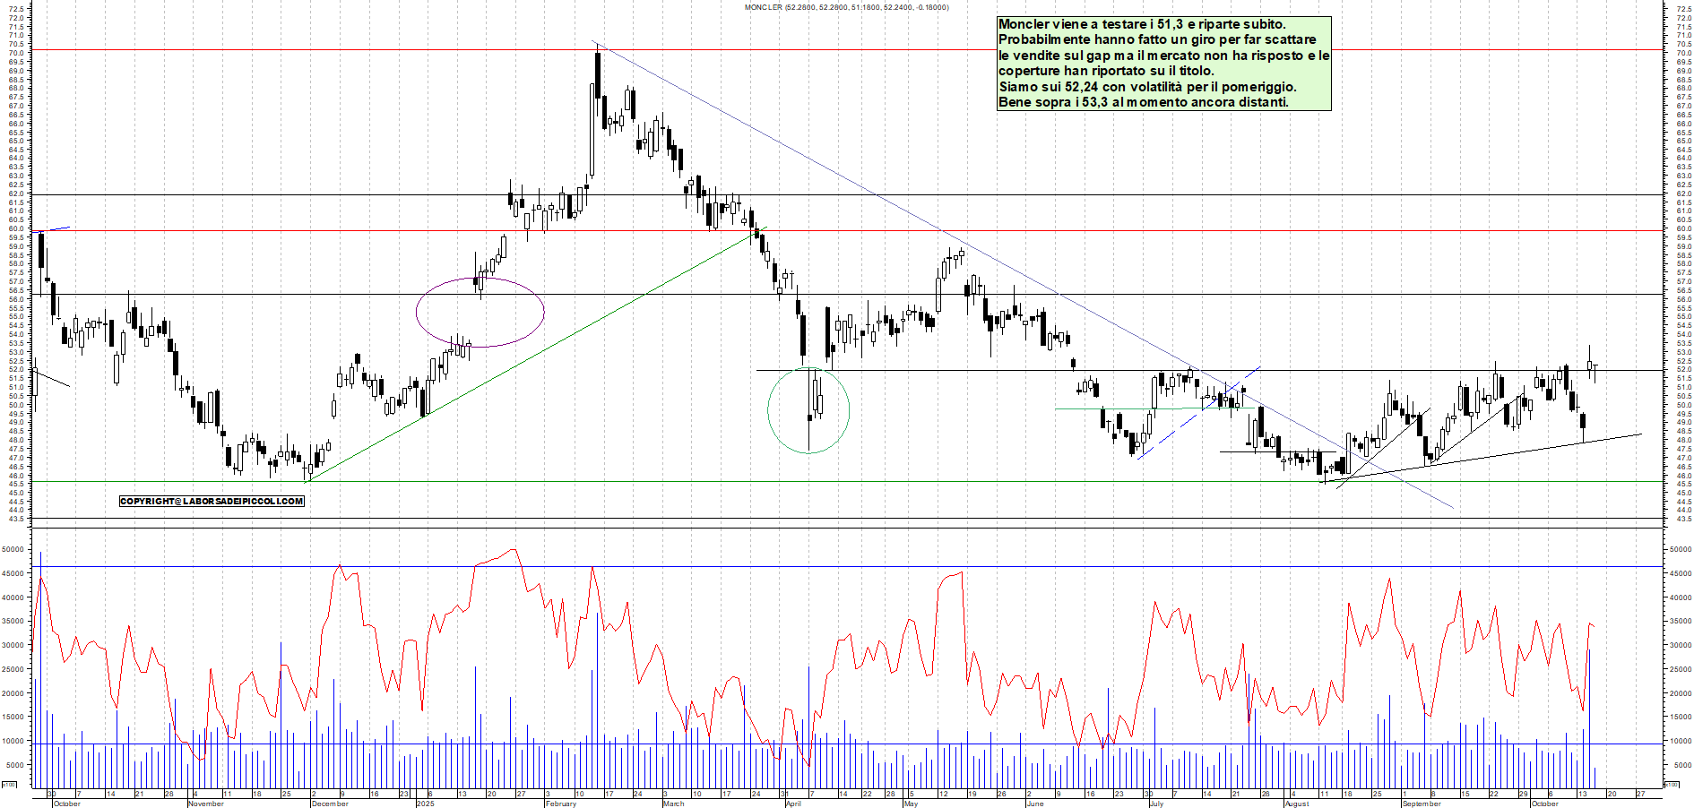Viewport: 1694px width, 808px height.
Task: Click inside the green circle annotation
Action: [808, 410]
